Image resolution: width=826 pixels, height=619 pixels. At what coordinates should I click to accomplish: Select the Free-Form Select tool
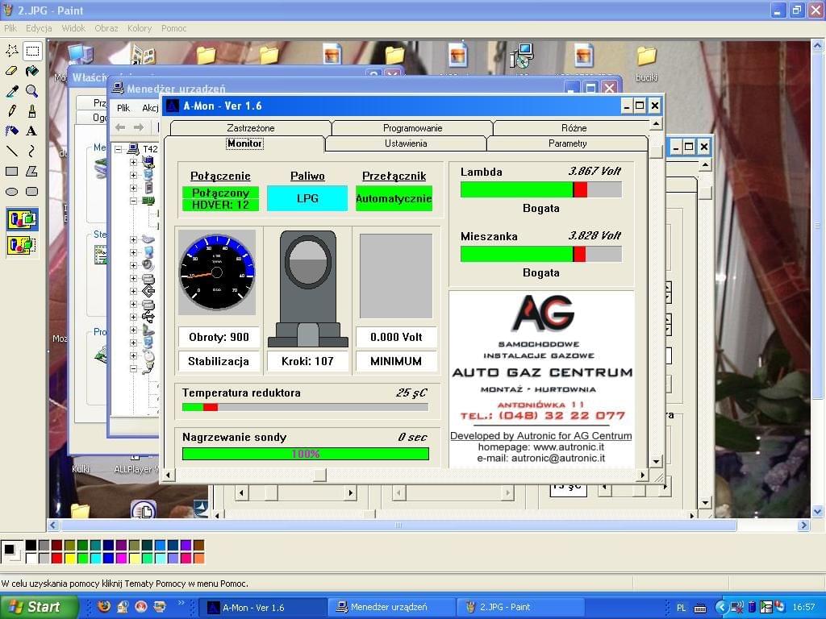(12, 51)
